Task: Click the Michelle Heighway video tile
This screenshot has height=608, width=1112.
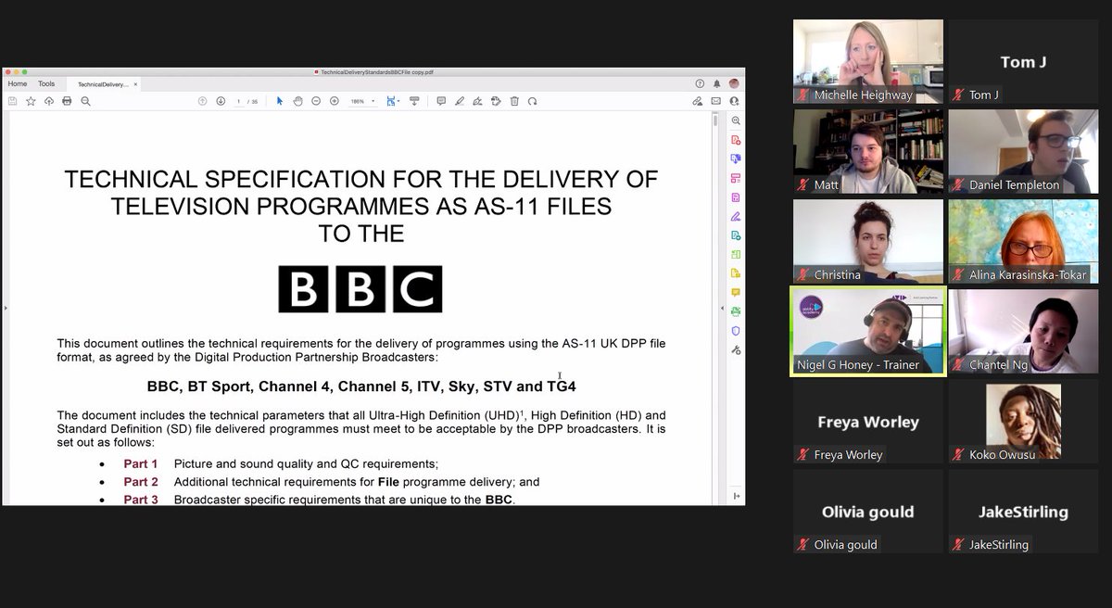Action: click(868, 61)
